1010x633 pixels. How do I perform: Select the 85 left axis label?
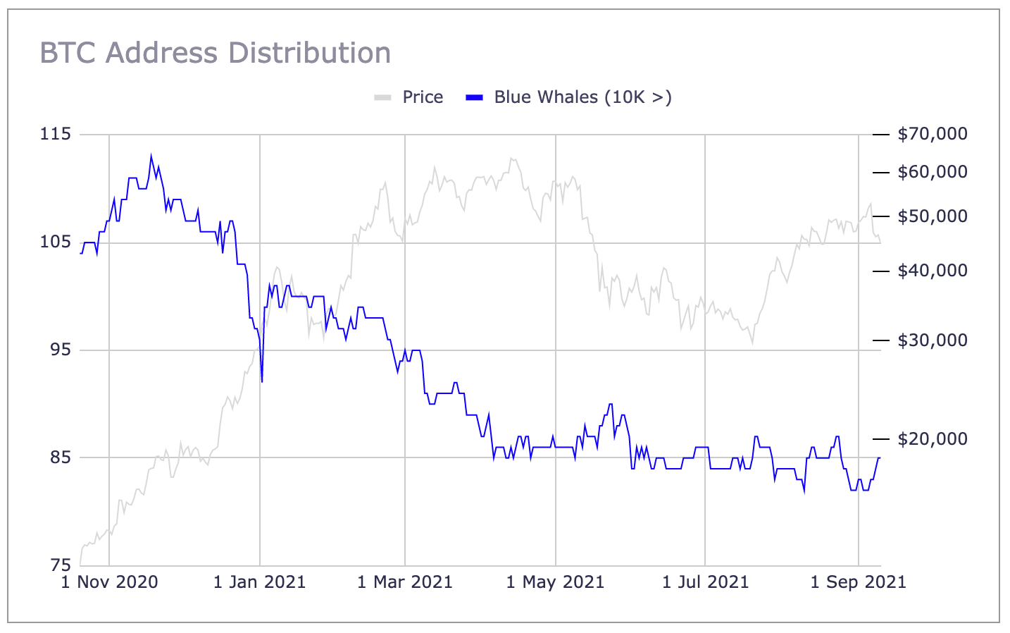coord(61,457)
